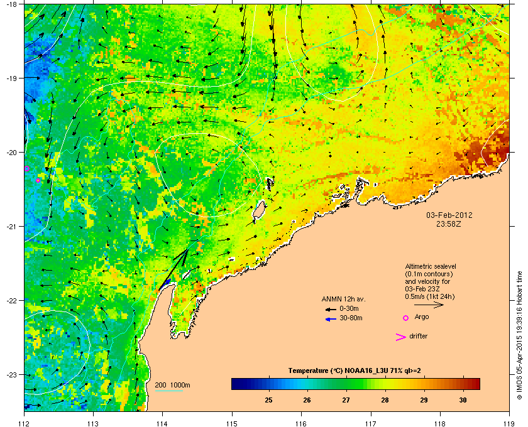Click the colorbar '29' value label
The image size is (528, 427).
(424, 400)
